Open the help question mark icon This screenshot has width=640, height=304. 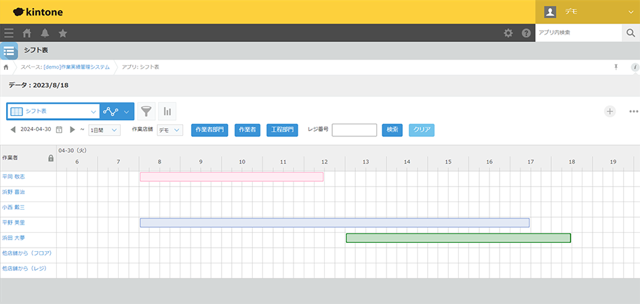[526, 33]
